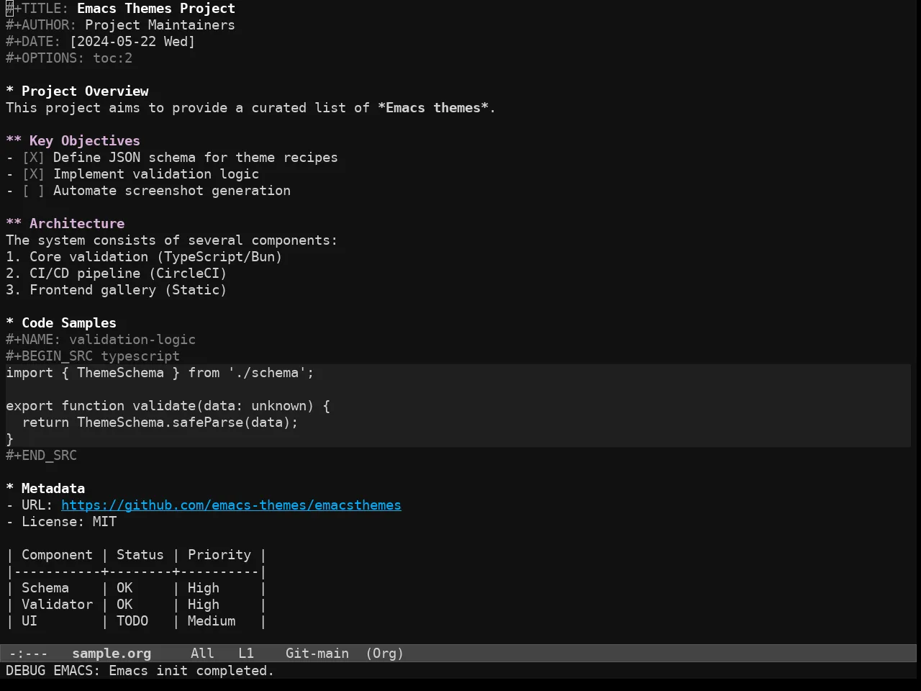
Task: Click the L1 line number indicator
Action: tap(246, 654)
